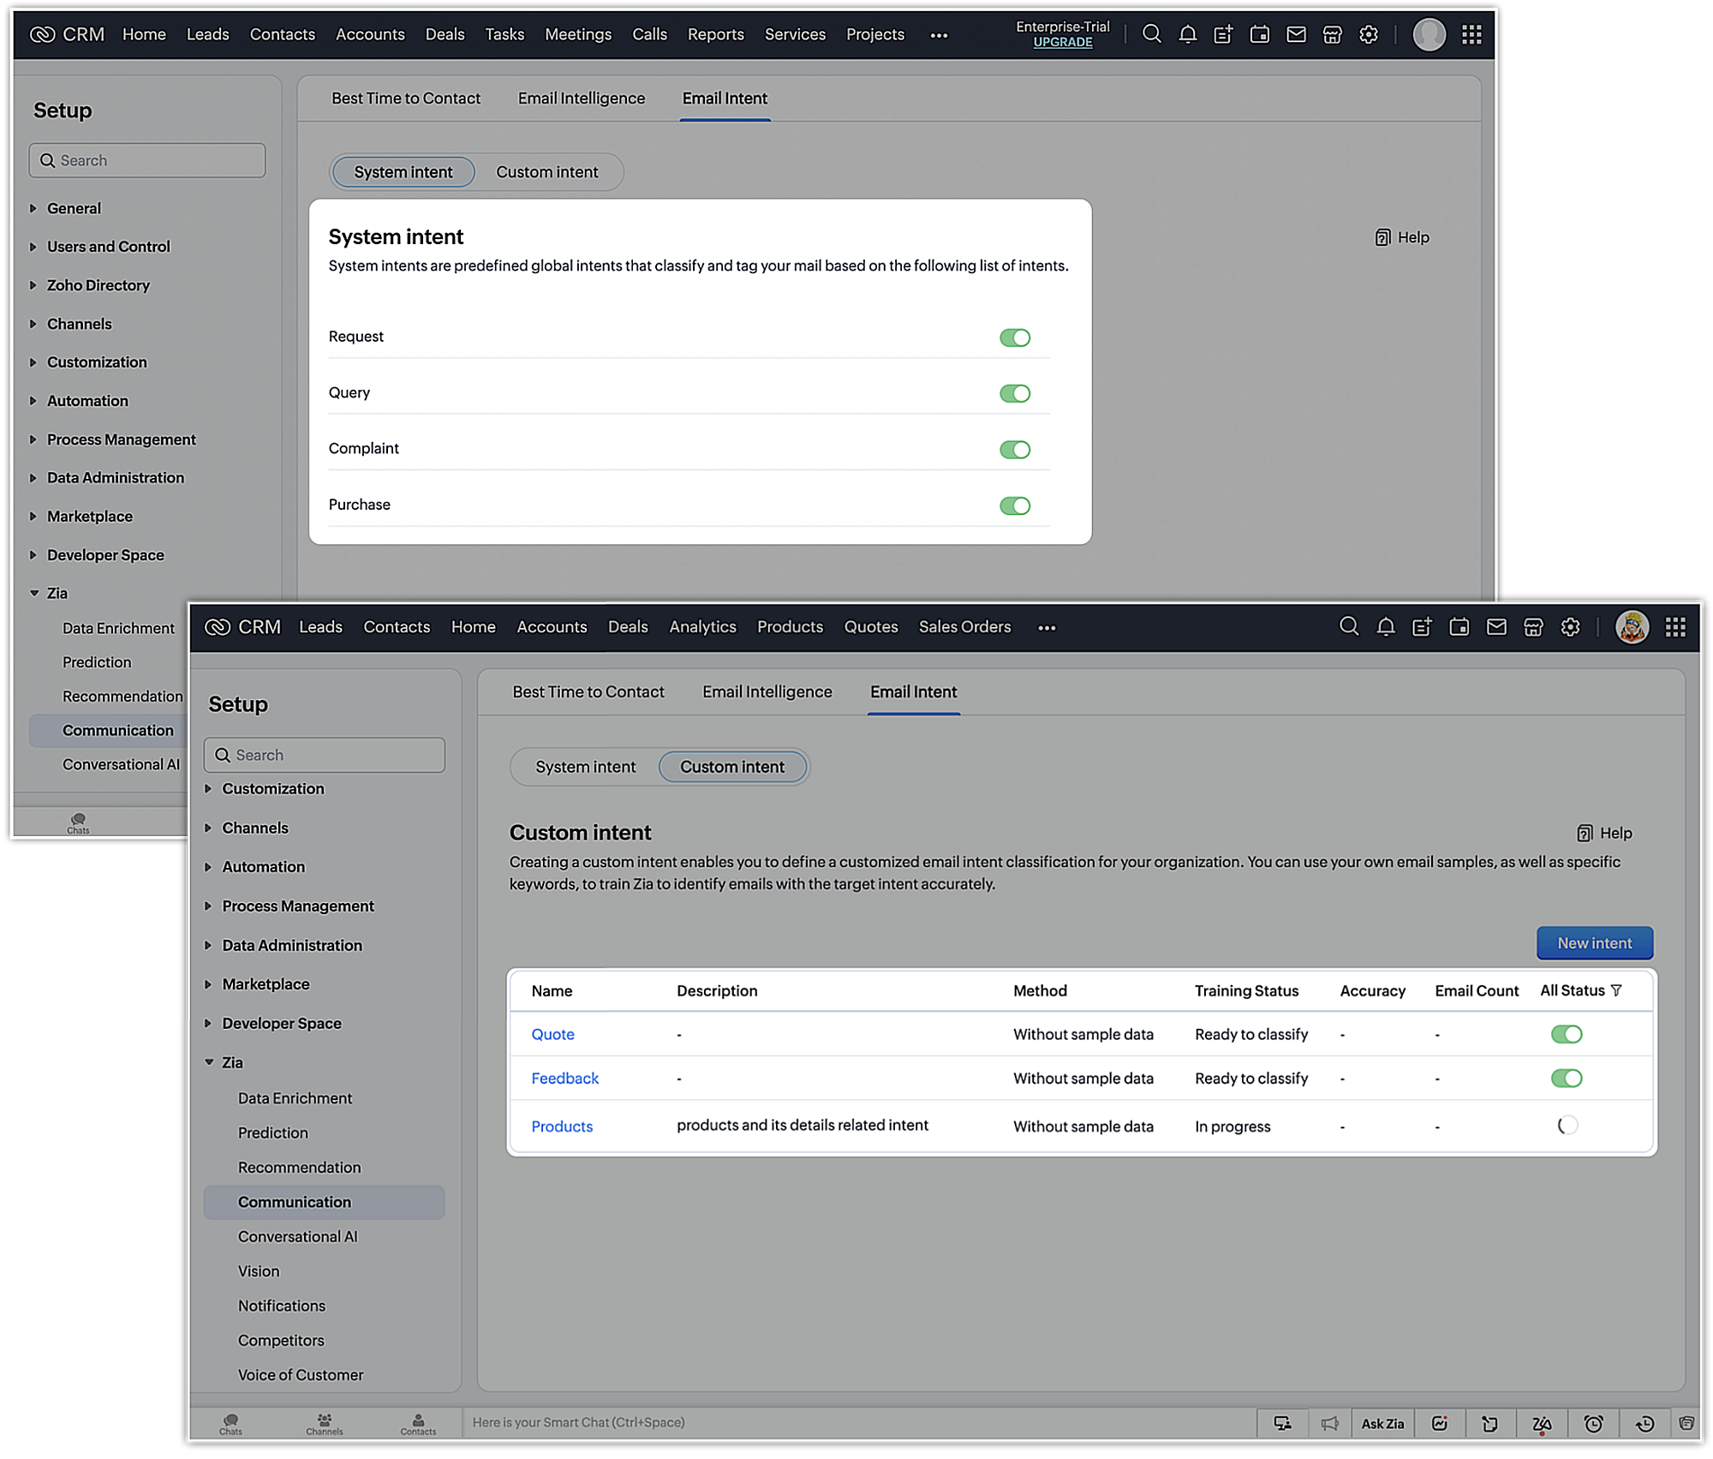The height and width of the screenshot is (1459, 1713).
Task: Expand Users and Control in Setup sidebar
Action: 108,247
